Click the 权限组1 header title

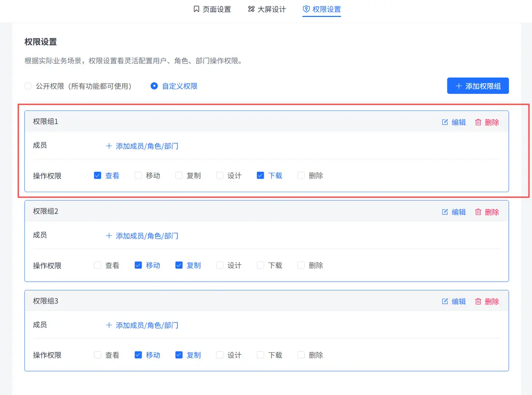coord(46,122)
